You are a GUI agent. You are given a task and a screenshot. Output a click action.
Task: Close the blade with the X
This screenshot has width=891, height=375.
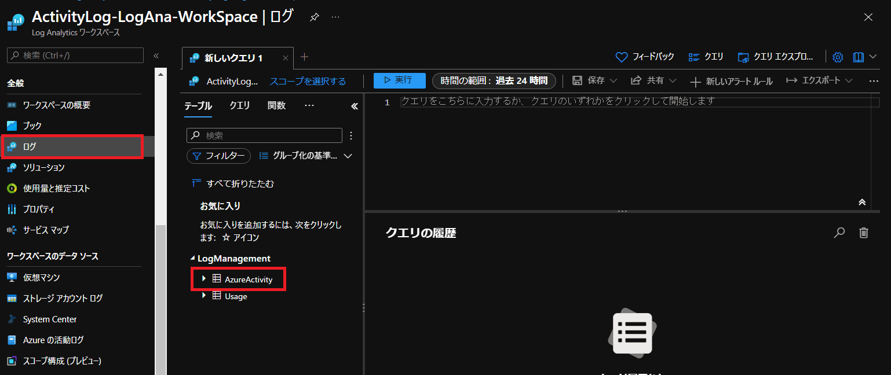point(868,17)
